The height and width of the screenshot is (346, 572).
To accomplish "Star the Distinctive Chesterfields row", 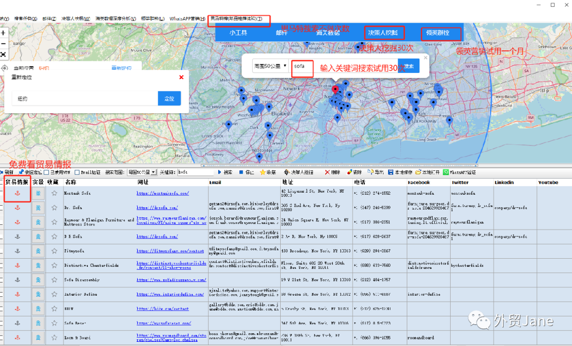I will (55, 266).
